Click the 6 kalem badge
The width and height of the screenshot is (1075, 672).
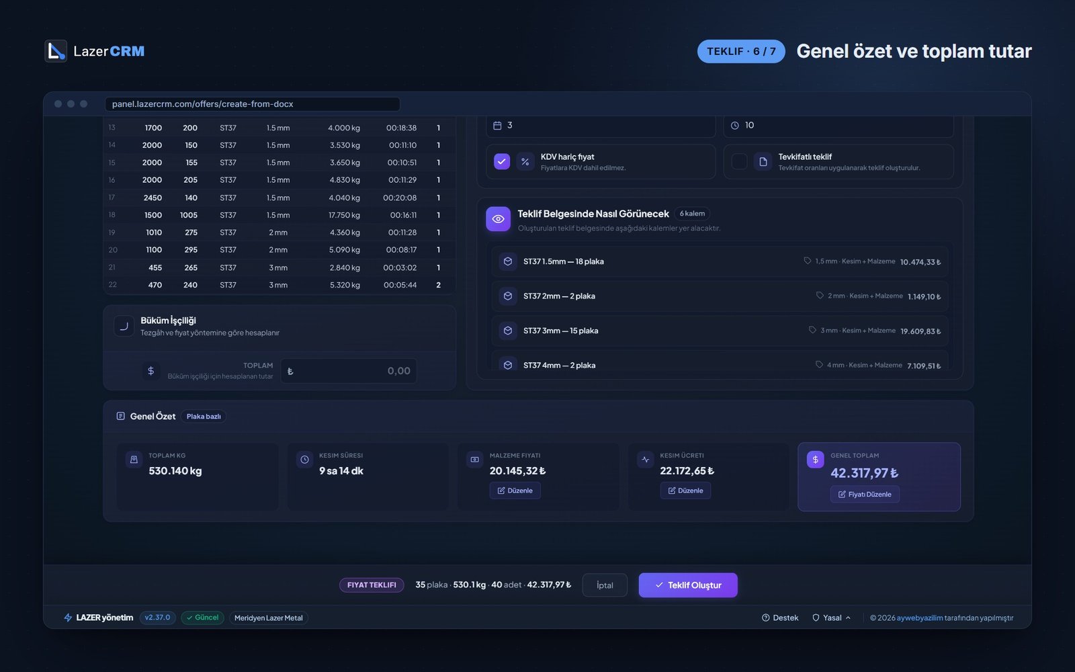click(692, 214)
